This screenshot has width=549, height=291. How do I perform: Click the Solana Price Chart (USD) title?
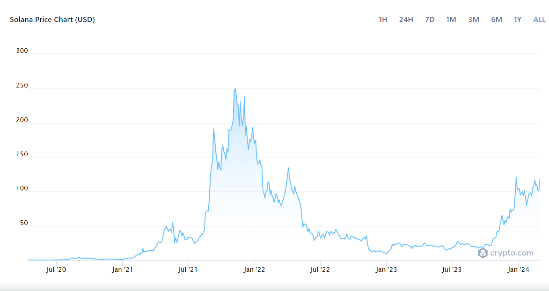[52, 20]
